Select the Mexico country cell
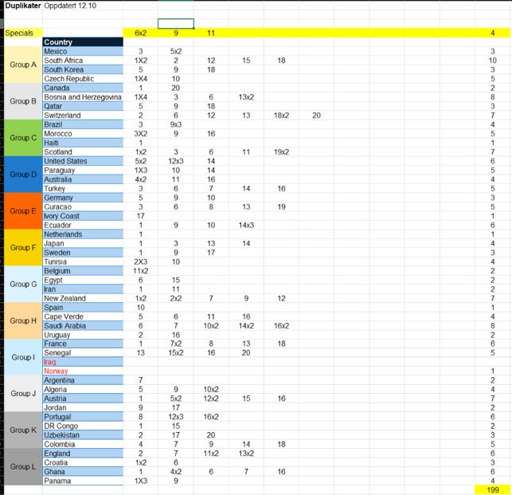Screen dimensions: 512x495 [x=83, y=51]
